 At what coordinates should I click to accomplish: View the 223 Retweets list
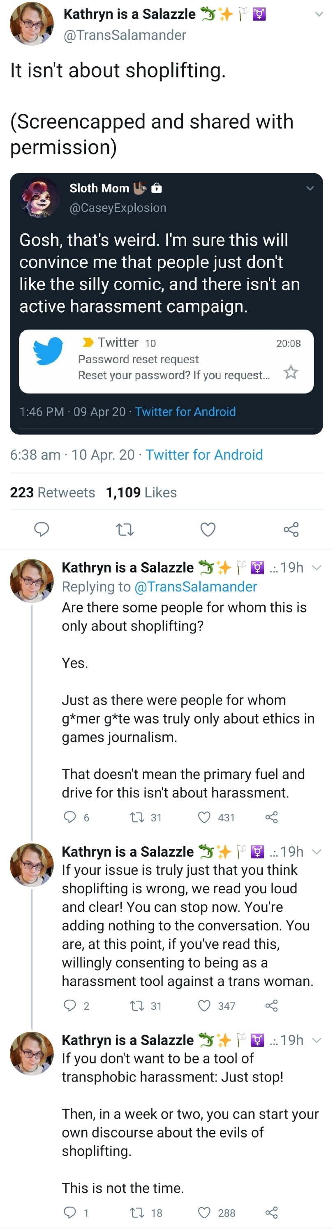[52, 492]
